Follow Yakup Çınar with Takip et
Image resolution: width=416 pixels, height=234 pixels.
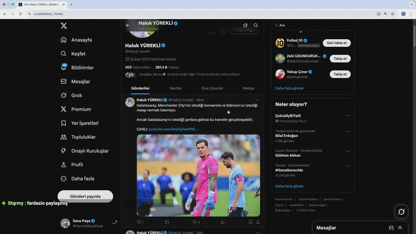340,74
